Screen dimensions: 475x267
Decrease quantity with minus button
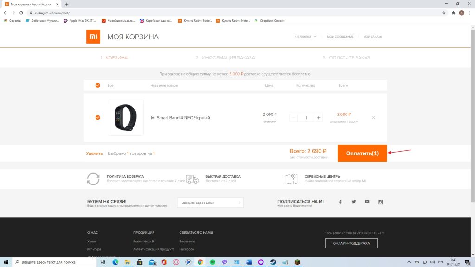tap(294, 118)
